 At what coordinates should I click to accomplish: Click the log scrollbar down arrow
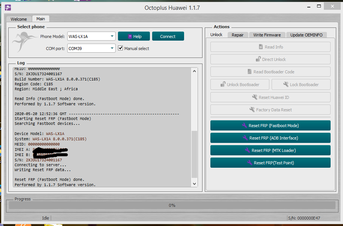pos(194,184)
